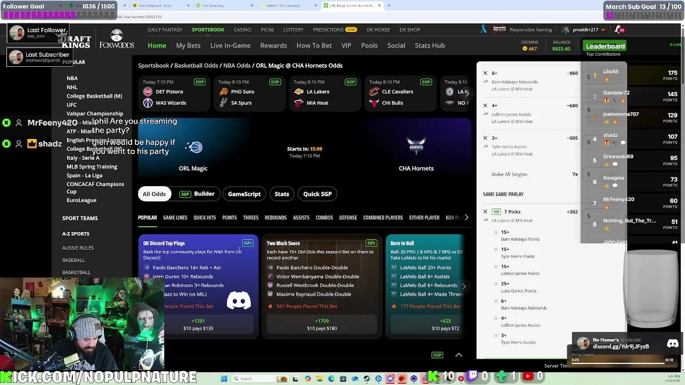Share the 6+ Bam Adebayo Rebounds single
The width and height of the screenshot is (685, 385).
pyautogui.click(x=486, y=82)
